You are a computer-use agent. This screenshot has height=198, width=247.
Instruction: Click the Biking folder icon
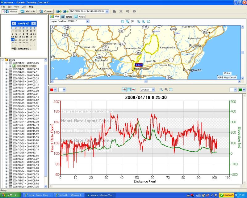(x=6, y=60)
